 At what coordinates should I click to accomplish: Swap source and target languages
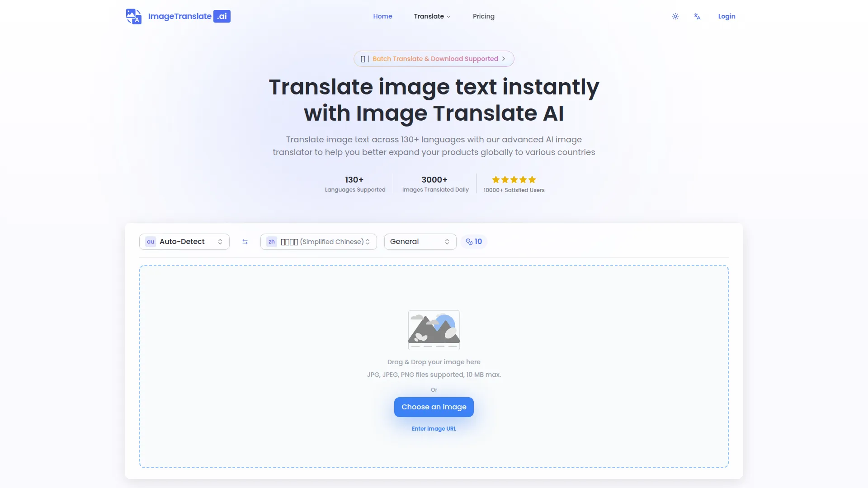(245, 242)
